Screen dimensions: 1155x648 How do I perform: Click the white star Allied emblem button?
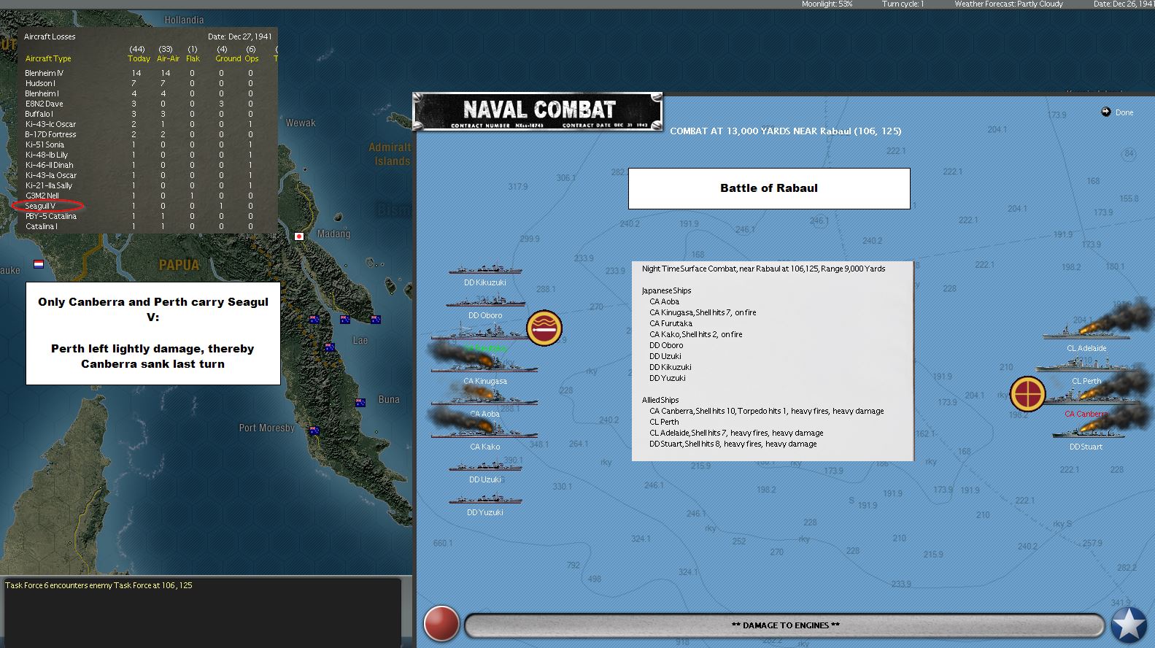(x=1129, y=625)
